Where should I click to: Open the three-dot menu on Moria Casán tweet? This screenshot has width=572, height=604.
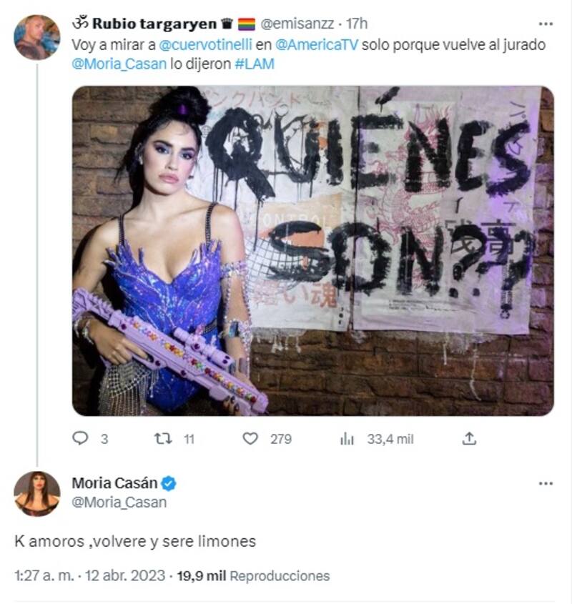click(546, 483)
